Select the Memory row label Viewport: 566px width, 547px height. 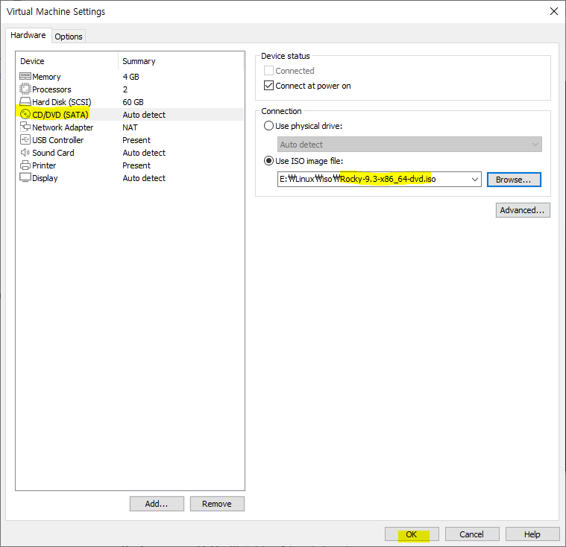point(46,77)
